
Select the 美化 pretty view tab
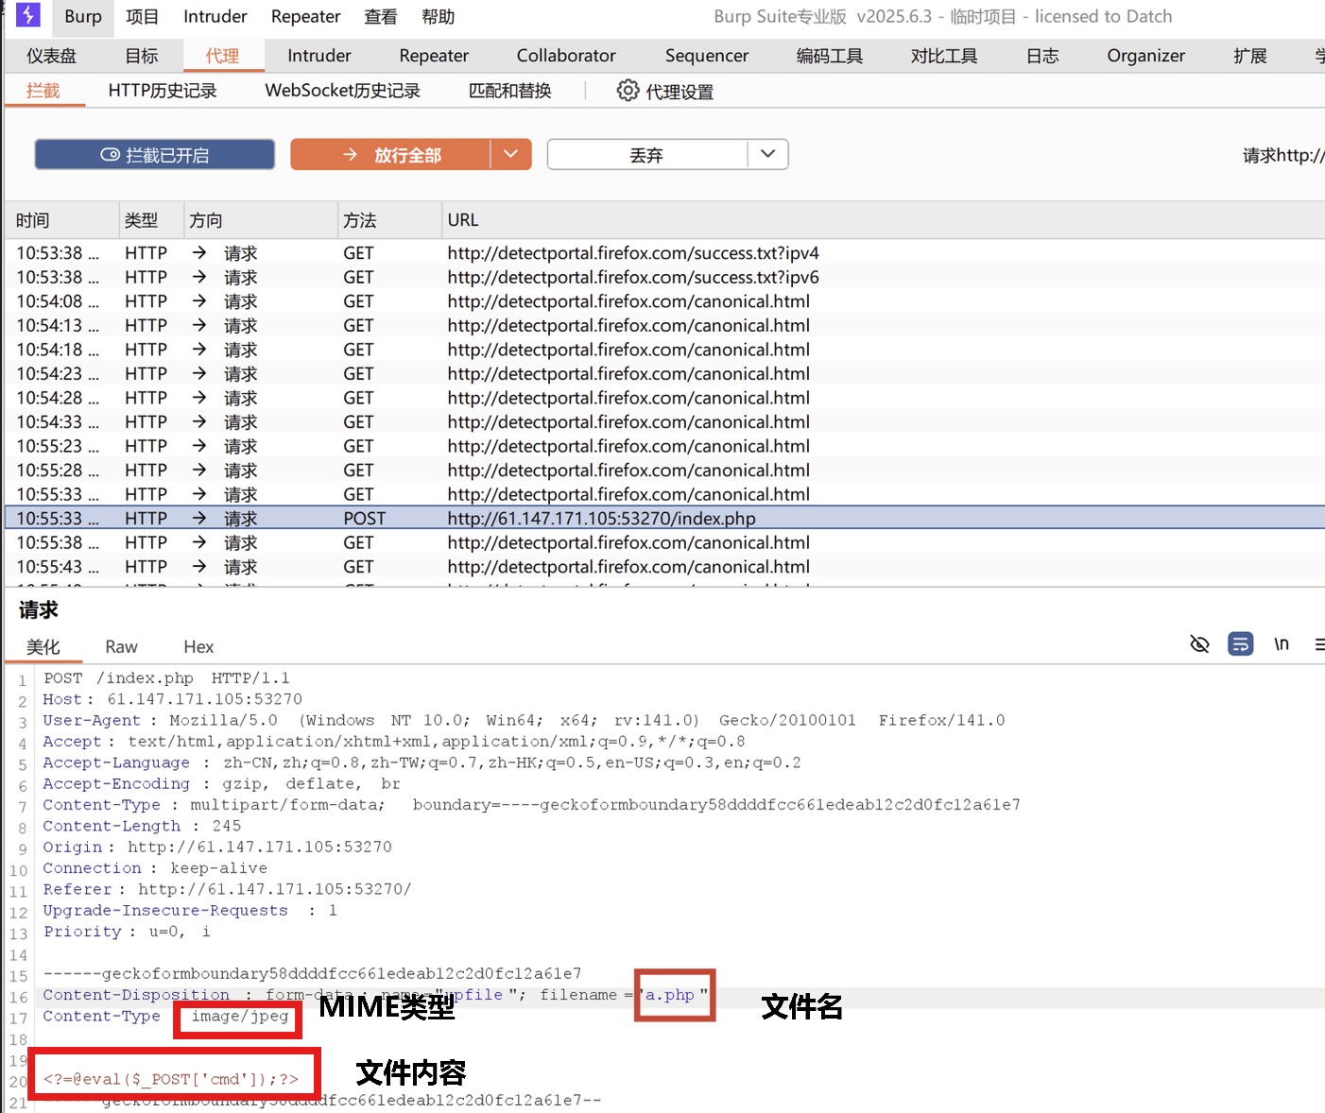[43, 646]
